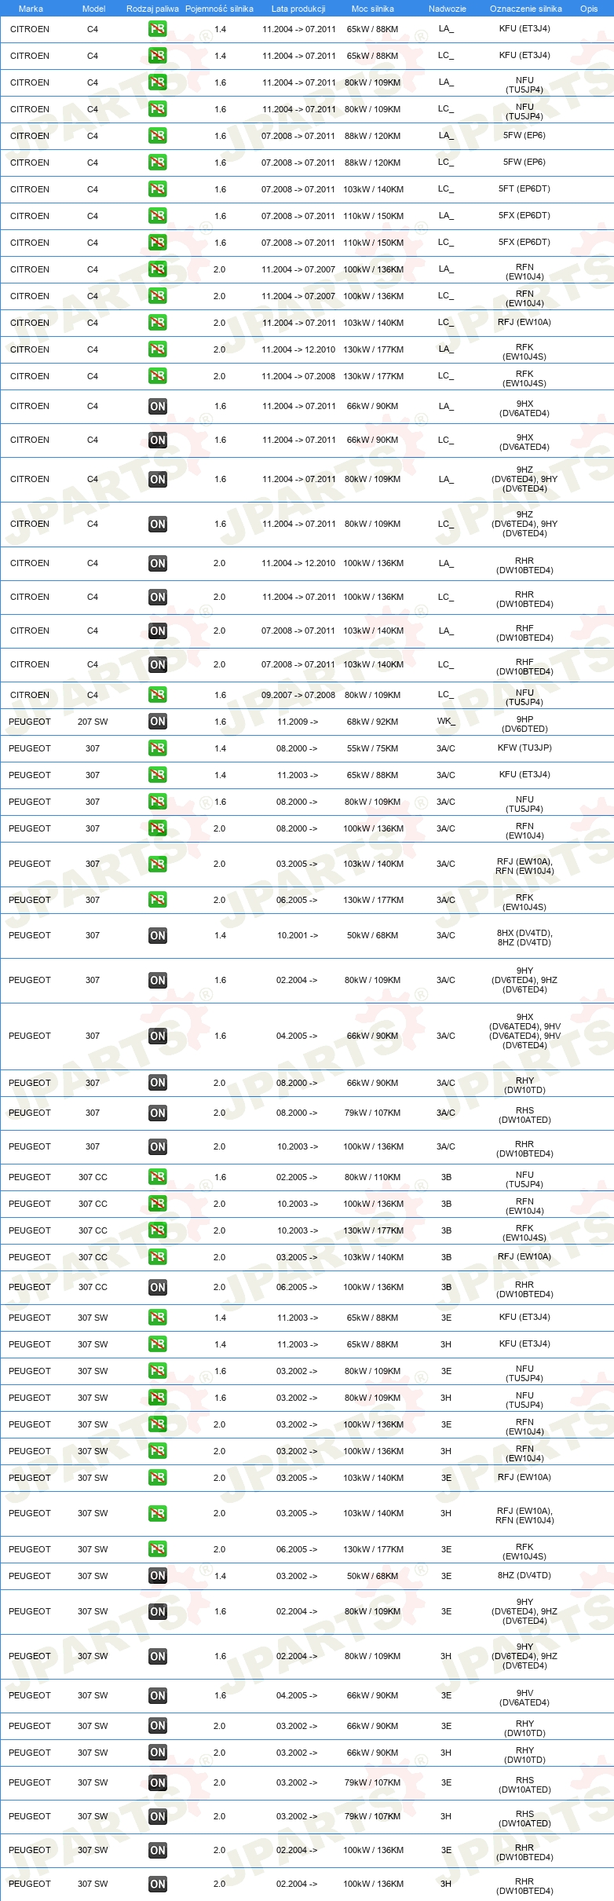This screenshot has height=1901, width=614.
Task: Click petrol icon in Citroen C4 1.4 LA_ row
Action: 157,29
